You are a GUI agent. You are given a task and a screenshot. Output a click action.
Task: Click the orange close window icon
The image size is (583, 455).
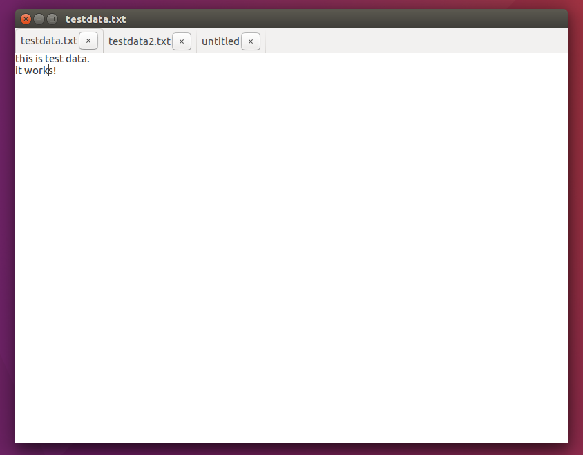pos(26,19)
